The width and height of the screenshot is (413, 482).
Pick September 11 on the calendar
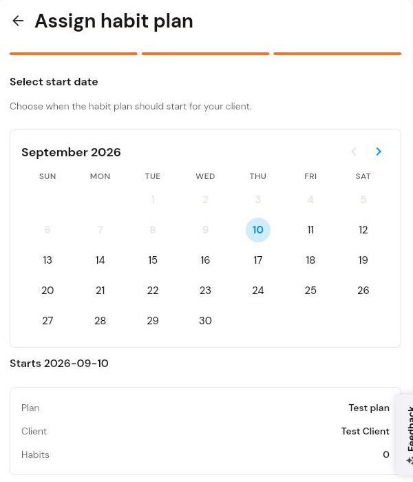pyautogui.click(x=310, y=230)
